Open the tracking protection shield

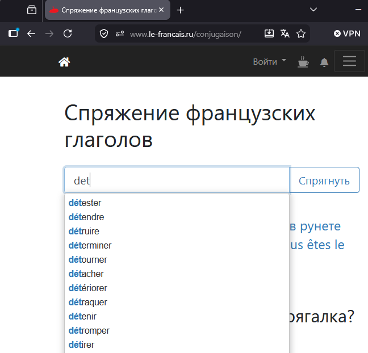(x=104, y=34)
